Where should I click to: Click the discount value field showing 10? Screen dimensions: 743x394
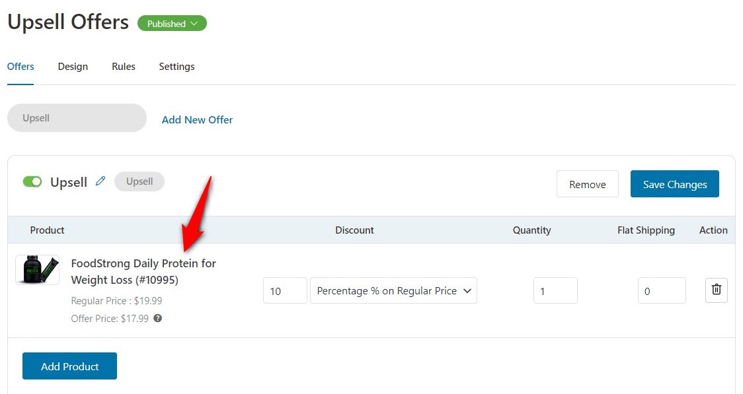pyautogui.click(x=284, y=290)
